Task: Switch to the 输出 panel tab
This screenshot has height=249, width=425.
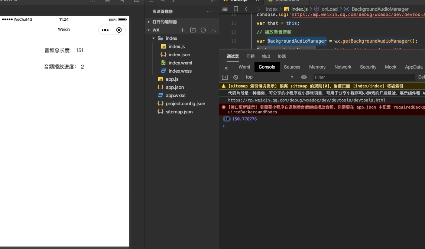Action: 266,56
